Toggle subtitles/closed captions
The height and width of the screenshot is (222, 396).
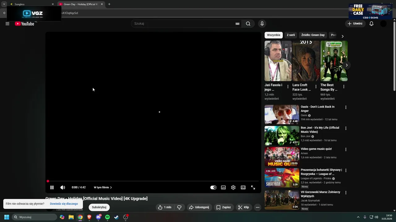tap(223, 187)
